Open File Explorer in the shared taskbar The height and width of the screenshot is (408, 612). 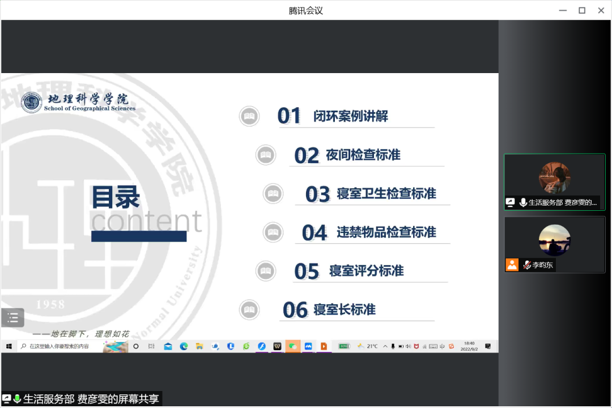click(199, 346)
